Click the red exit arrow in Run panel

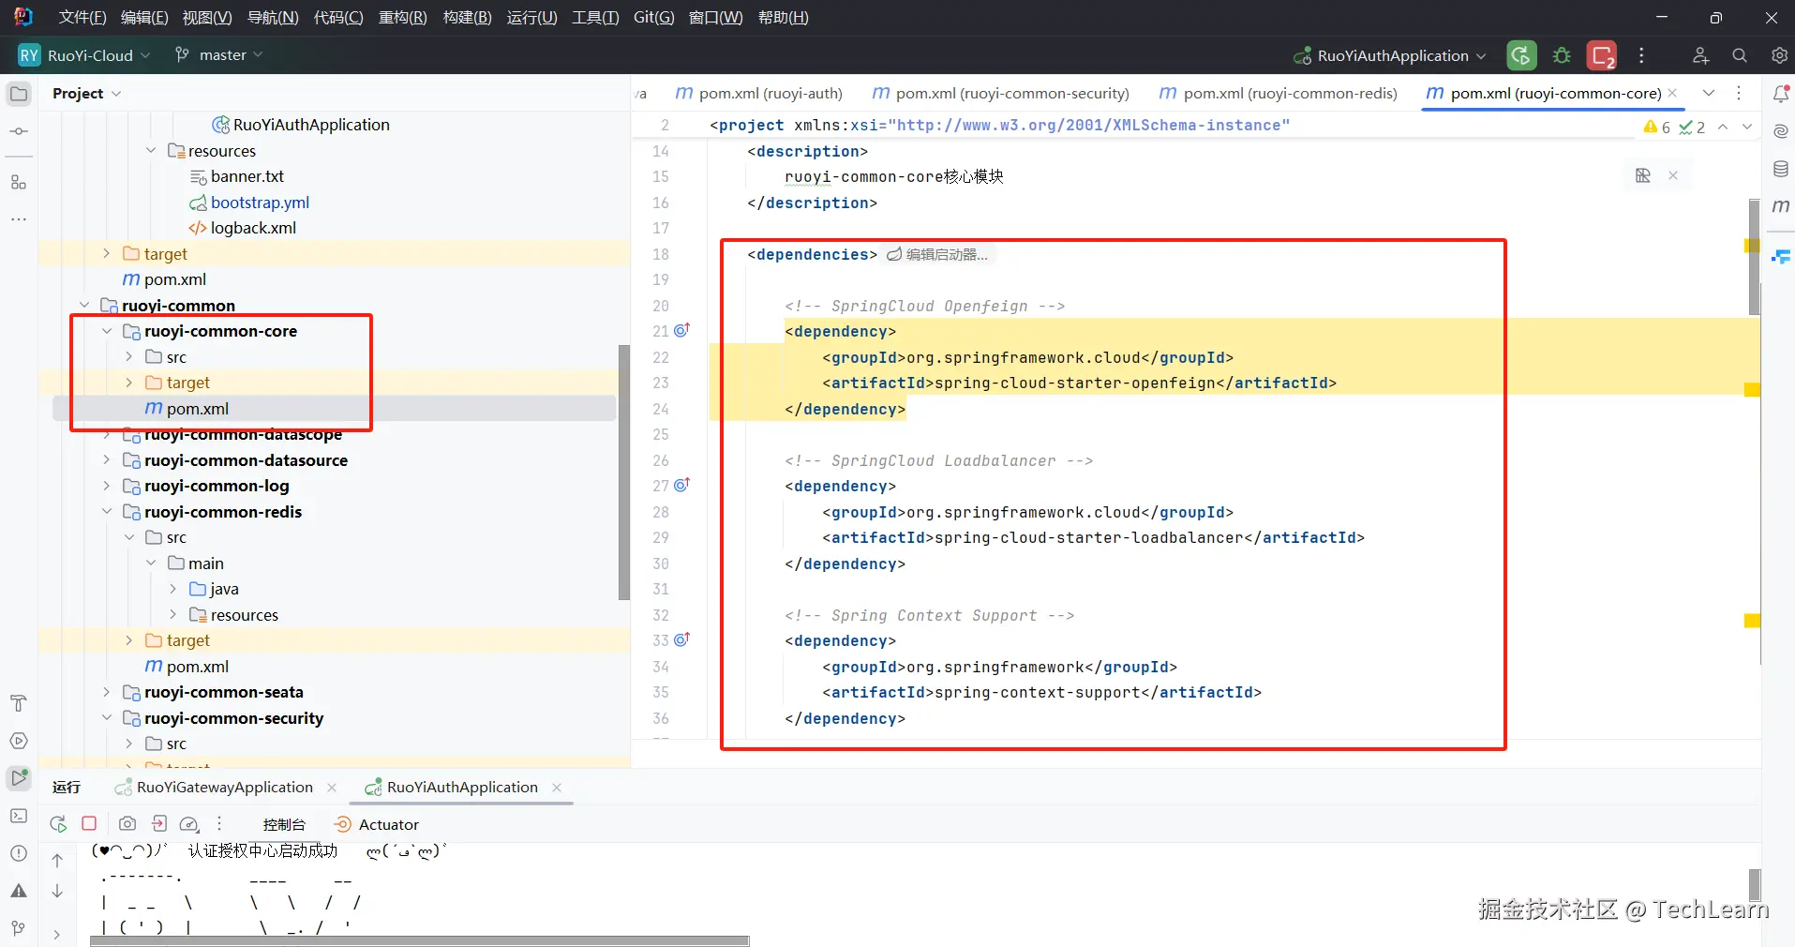point(159,823)
